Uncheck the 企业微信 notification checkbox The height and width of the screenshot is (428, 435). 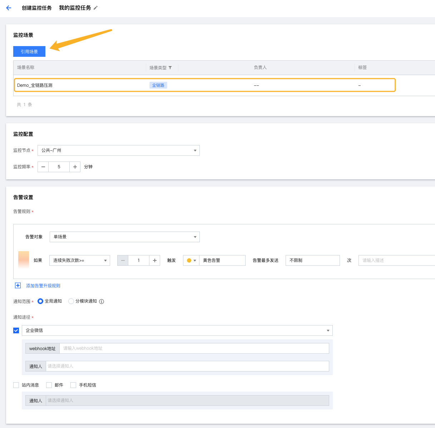(16, 330)
